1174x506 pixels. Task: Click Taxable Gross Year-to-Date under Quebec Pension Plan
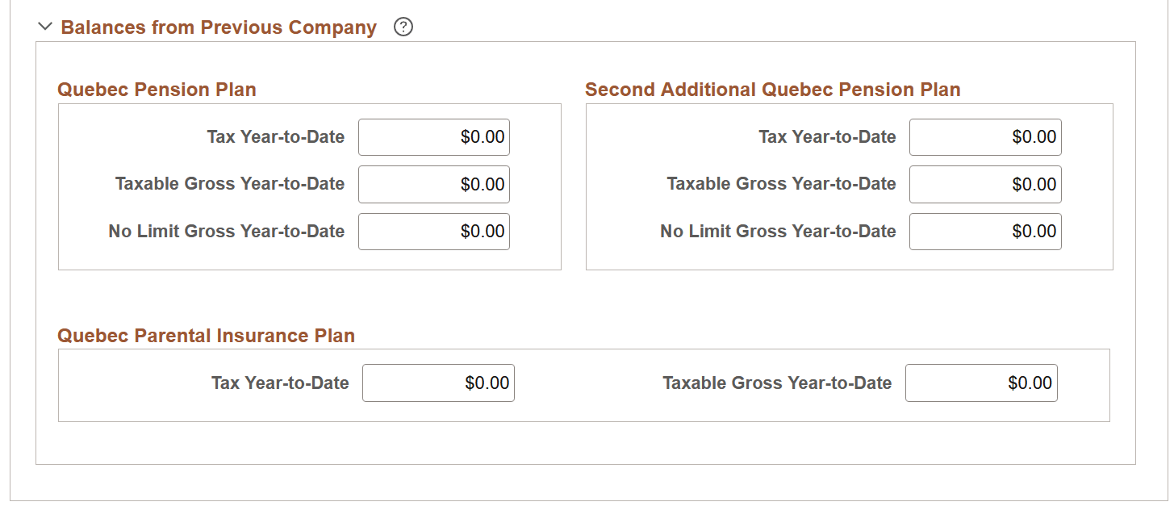pos(434,184)
